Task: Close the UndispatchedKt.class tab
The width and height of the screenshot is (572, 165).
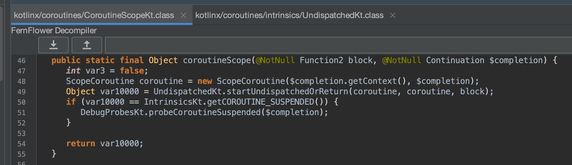Action: point(393,16)
